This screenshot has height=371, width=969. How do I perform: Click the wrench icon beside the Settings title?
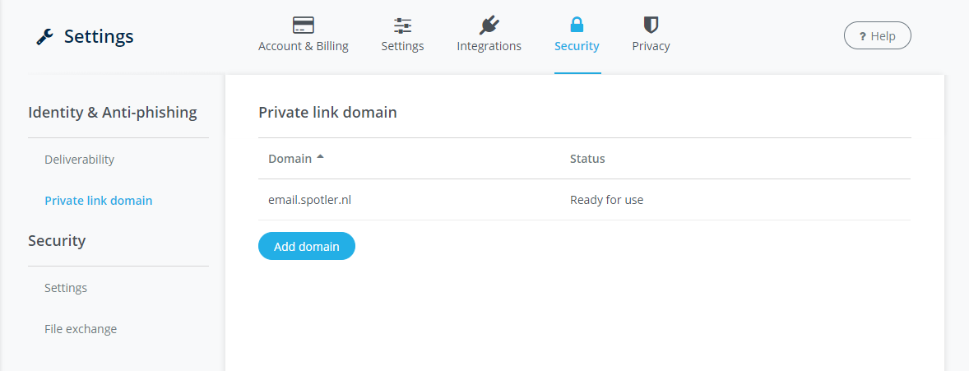pyautogui.click(x=45, y=37)
